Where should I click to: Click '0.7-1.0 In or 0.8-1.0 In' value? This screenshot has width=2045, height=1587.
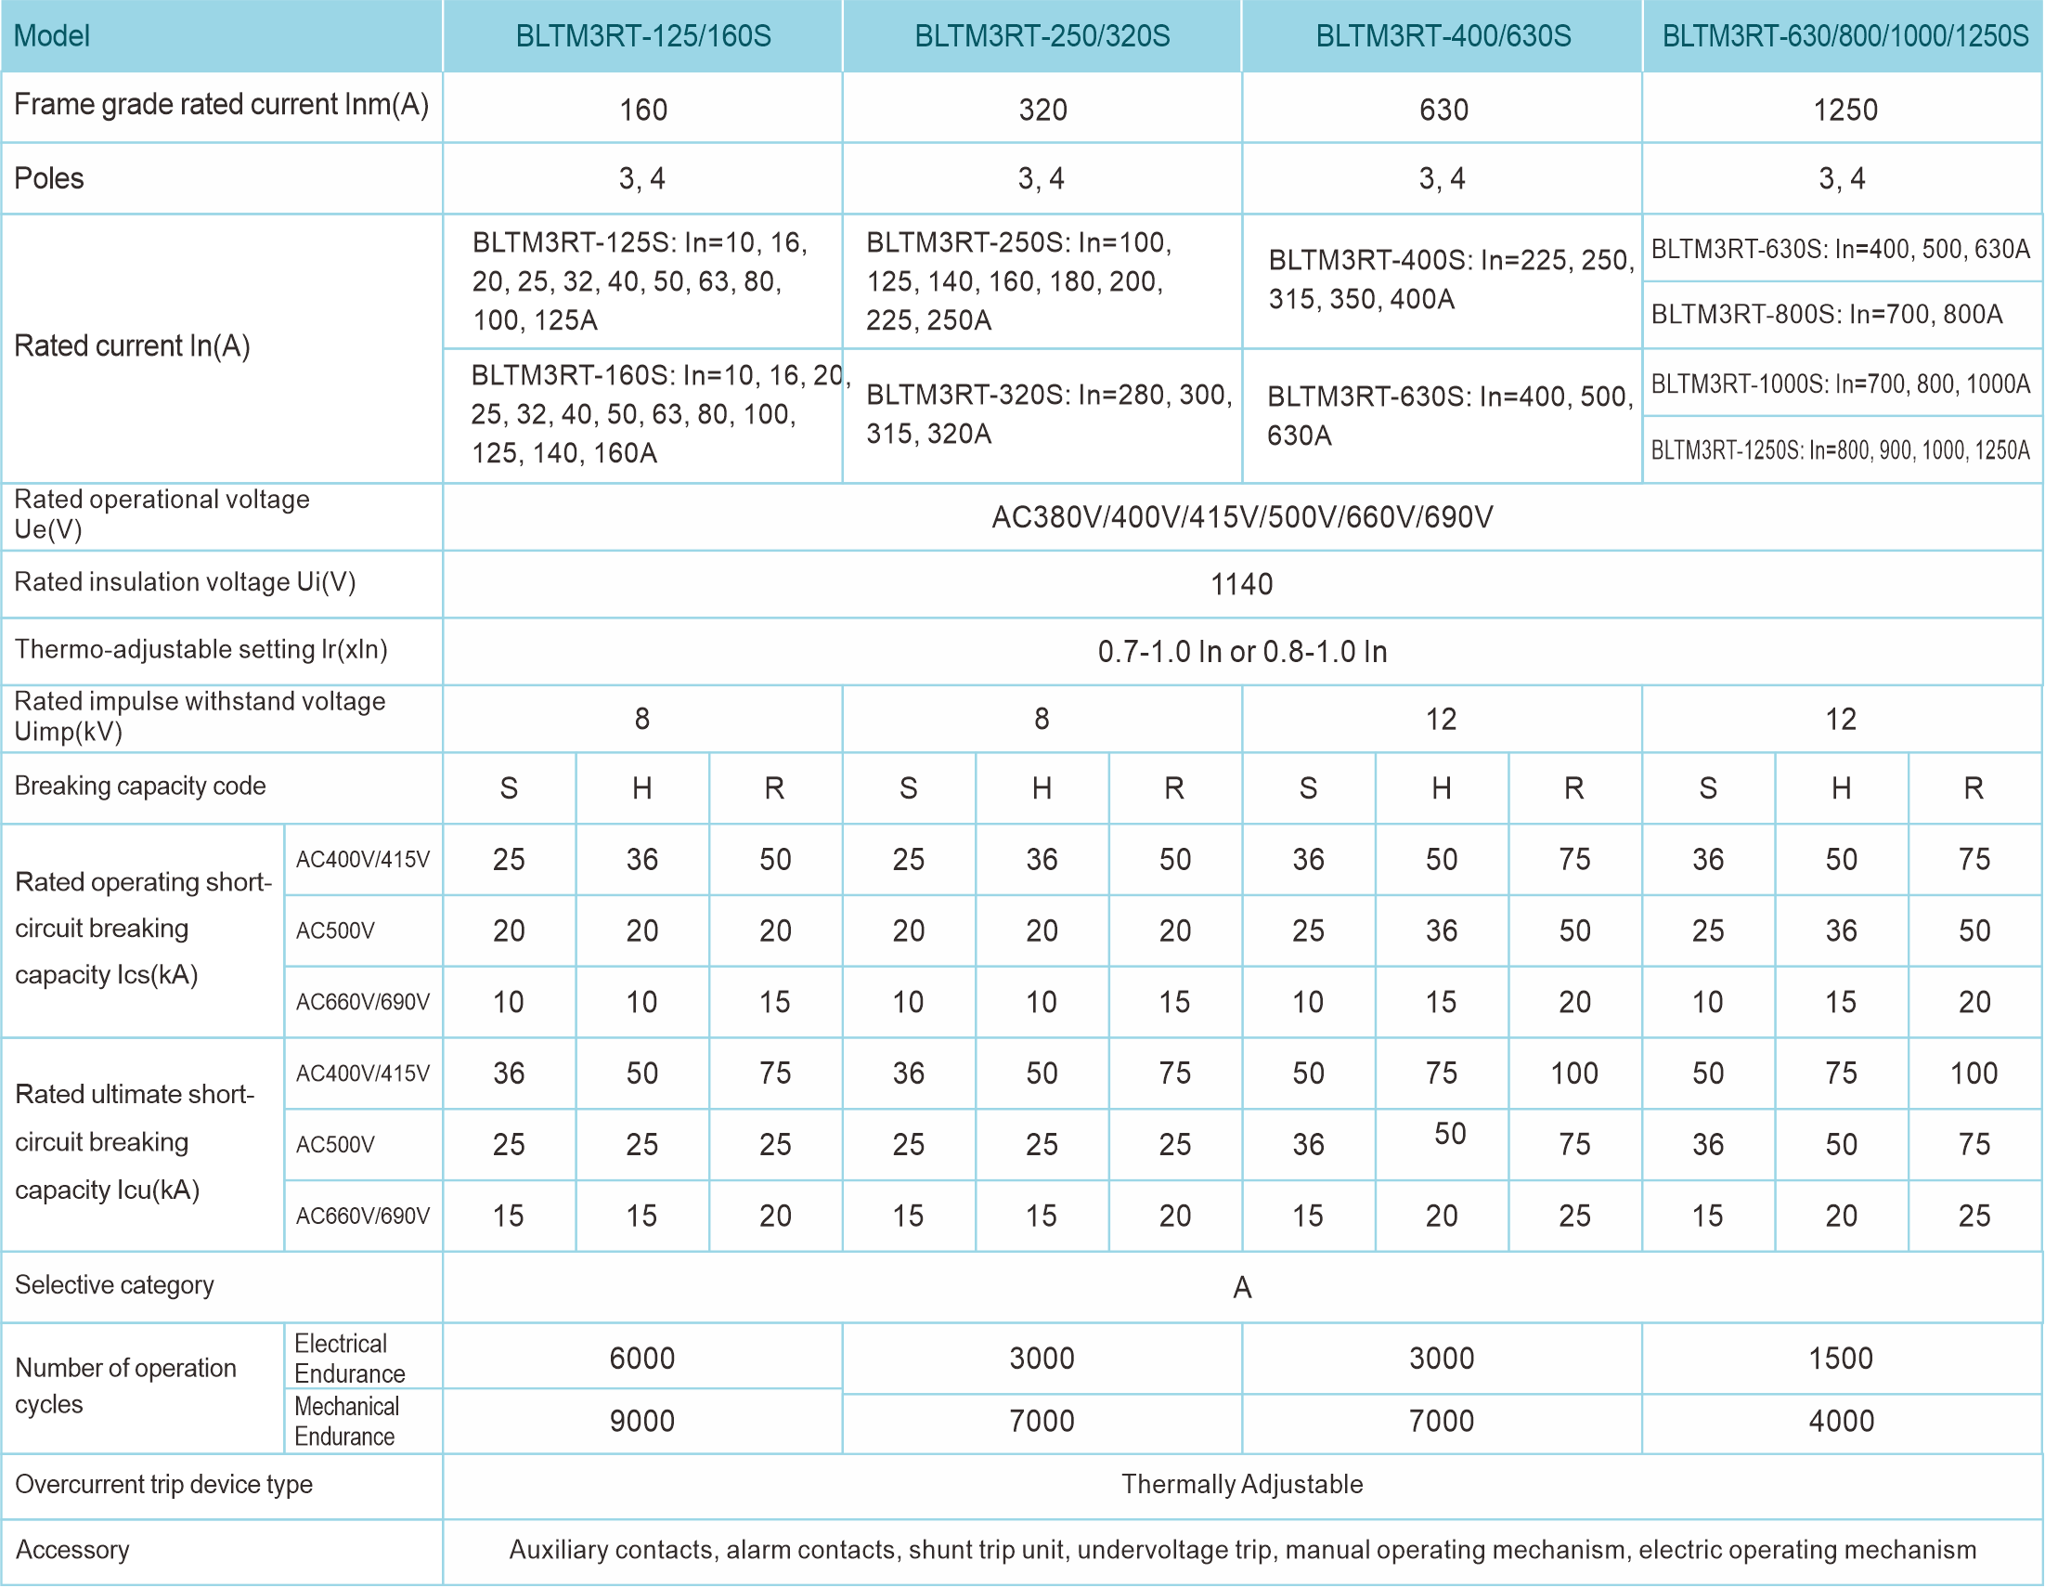(x=1242, y=652)
